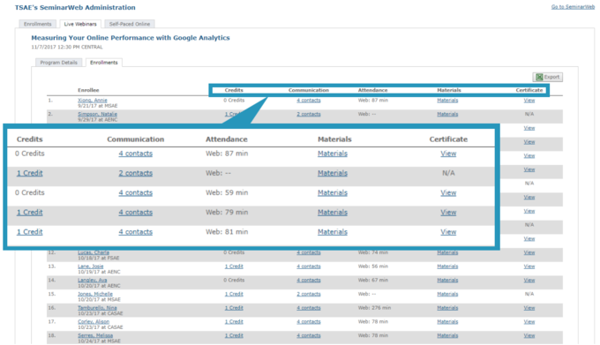
Task: Click 'Measuring Your Online Performance with Google Analytics' title
Action: click(x=131, y=38)
